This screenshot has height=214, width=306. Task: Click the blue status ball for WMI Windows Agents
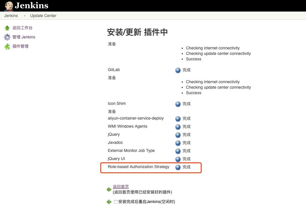tap(178, 127)
